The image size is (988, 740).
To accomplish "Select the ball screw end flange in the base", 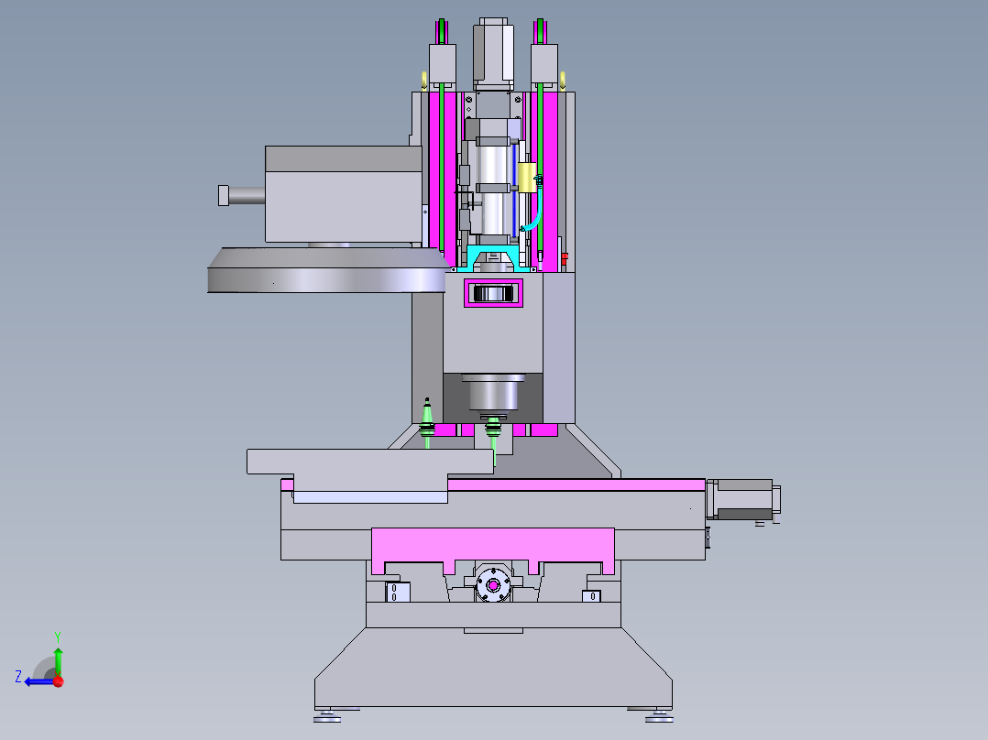I will (x=493, y=586).
